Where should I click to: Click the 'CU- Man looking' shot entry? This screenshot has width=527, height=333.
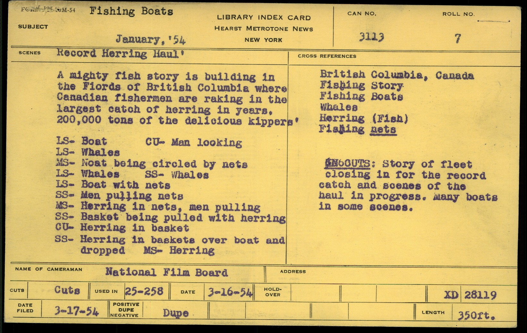click(194, 142)
